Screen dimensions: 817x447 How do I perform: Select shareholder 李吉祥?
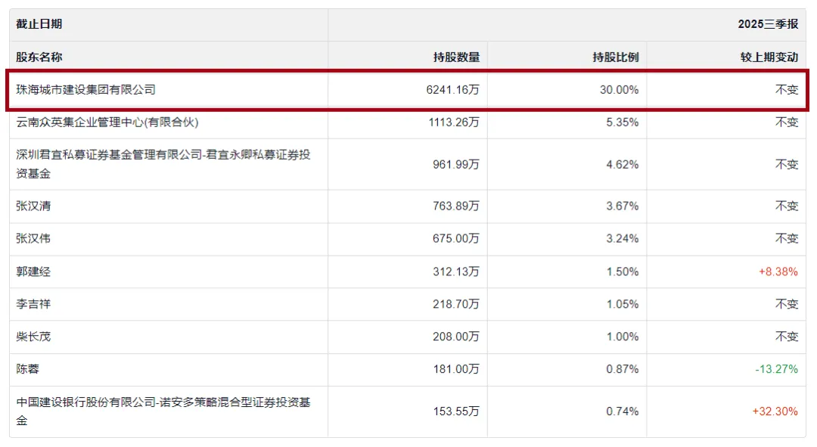[33, 304]
